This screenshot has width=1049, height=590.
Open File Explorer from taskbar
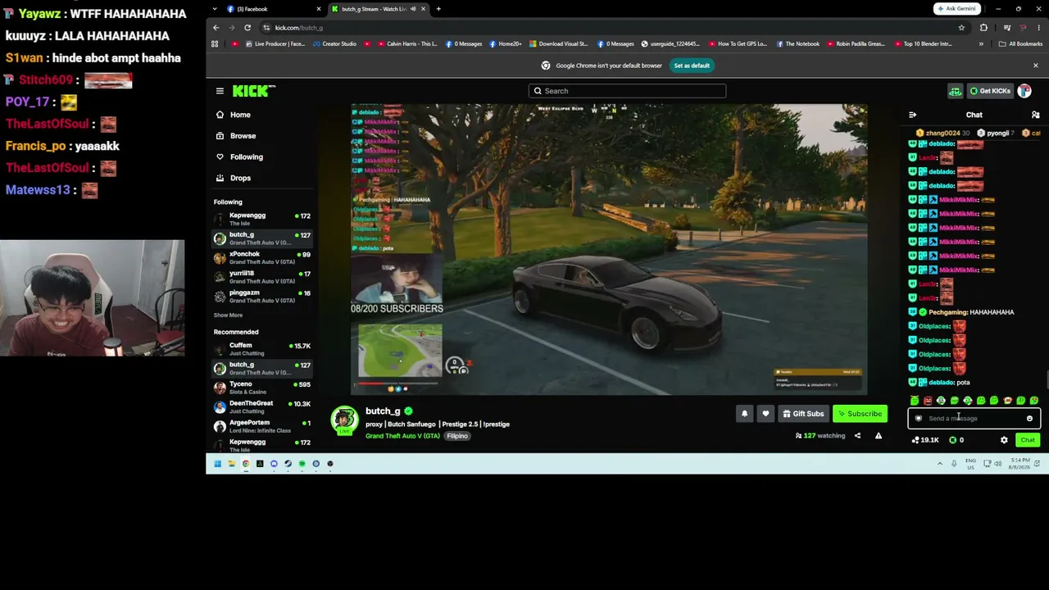[x=231, y=464]
